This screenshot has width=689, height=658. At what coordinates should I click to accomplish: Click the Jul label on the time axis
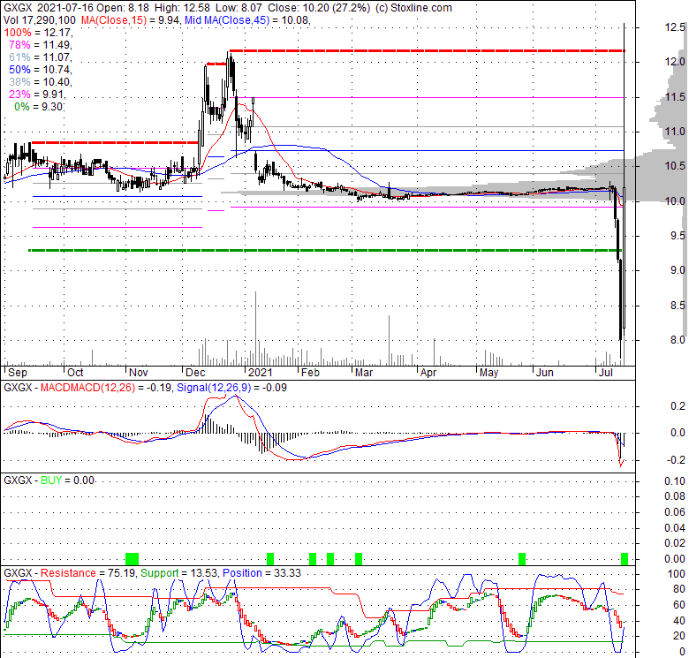point(606,373)
